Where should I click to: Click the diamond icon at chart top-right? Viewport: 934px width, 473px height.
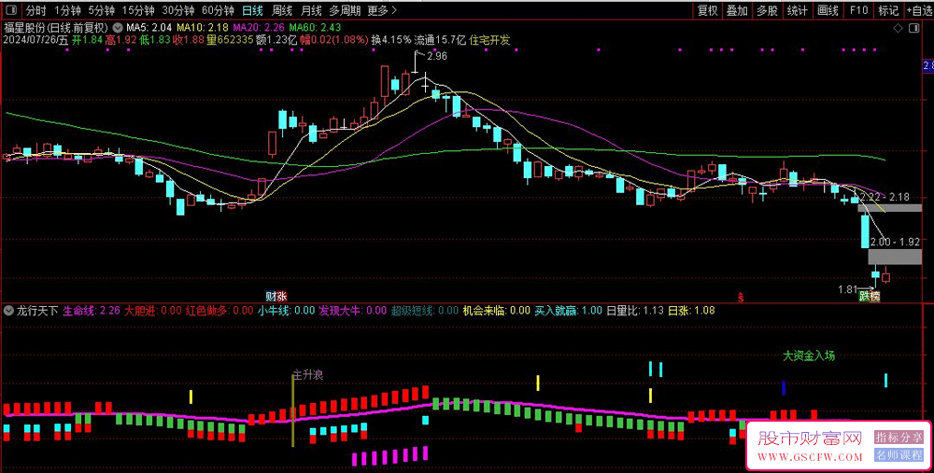point(899,30)
